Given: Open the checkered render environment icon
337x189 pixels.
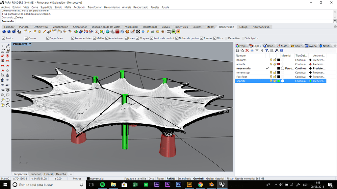Looking at the screenshot, I should (138, 31).
